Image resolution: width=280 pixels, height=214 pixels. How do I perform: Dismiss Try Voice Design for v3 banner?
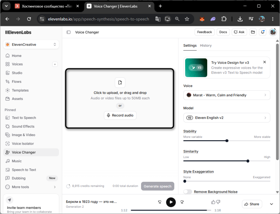(x=265, y=62)
